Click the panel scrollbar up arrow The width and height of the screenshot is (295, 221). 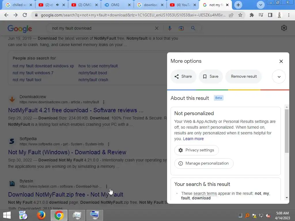(x=287, y=107)
